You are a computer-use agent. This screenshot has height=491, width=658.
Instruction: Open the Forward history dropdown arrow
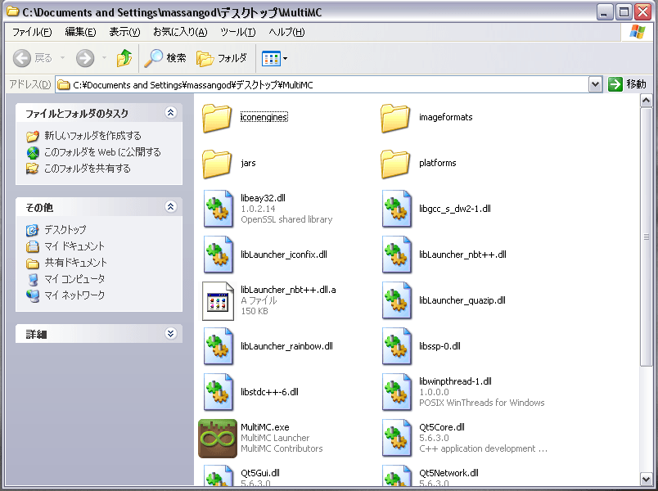tap(105, 58)
